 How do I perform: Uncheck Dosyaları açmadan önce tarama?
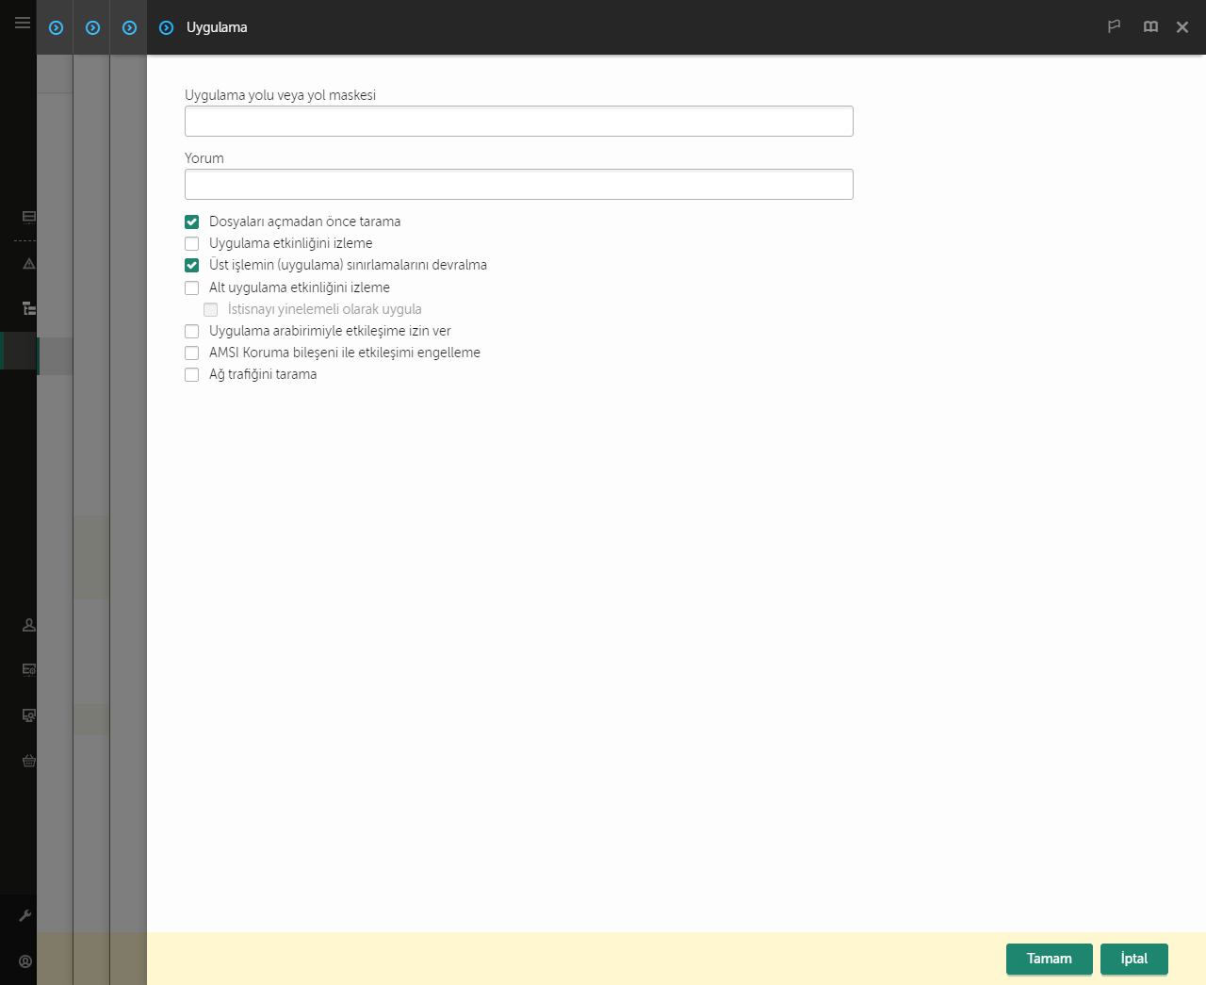pos(192,222)
